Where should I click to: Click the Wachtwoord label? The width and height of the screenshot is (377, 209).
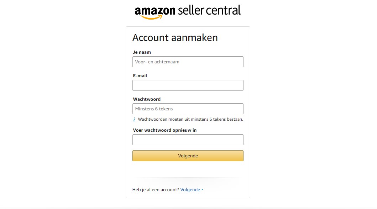pyautogui.click(x=147, y=99)
